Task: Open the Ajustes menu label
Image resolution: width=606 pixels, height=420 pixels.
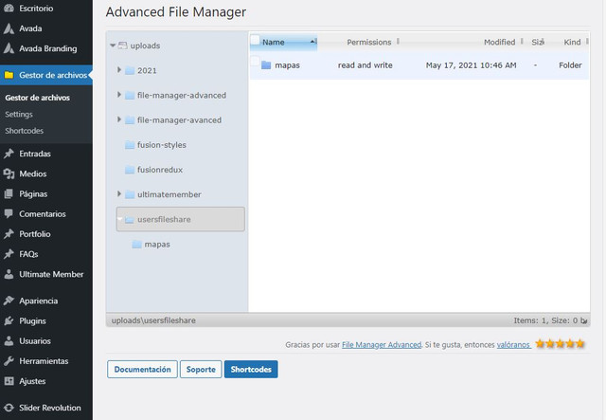Action: coord(32,381)
